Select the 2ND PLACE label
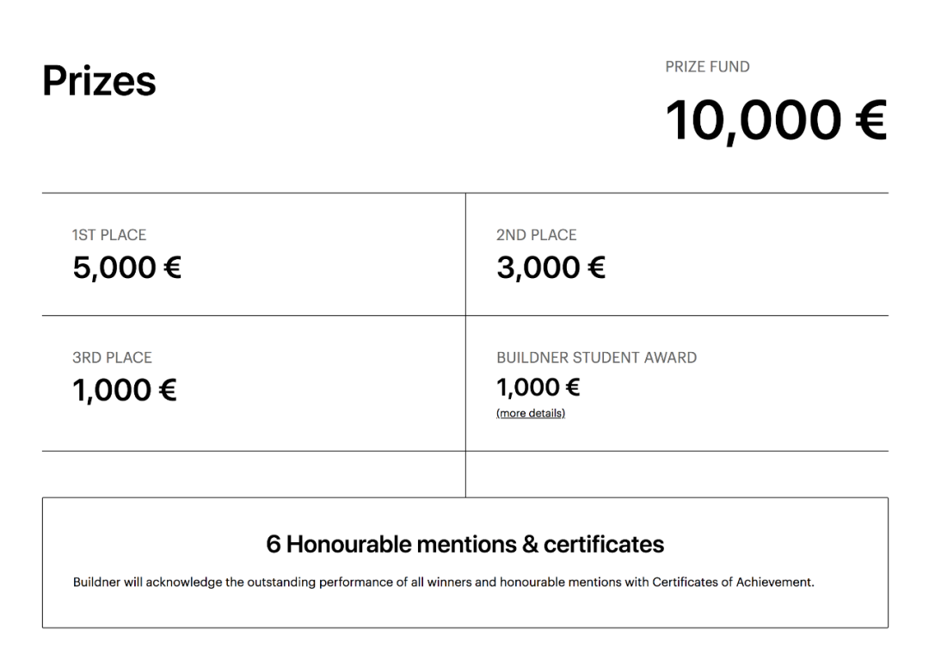 [x=536, y=235]
